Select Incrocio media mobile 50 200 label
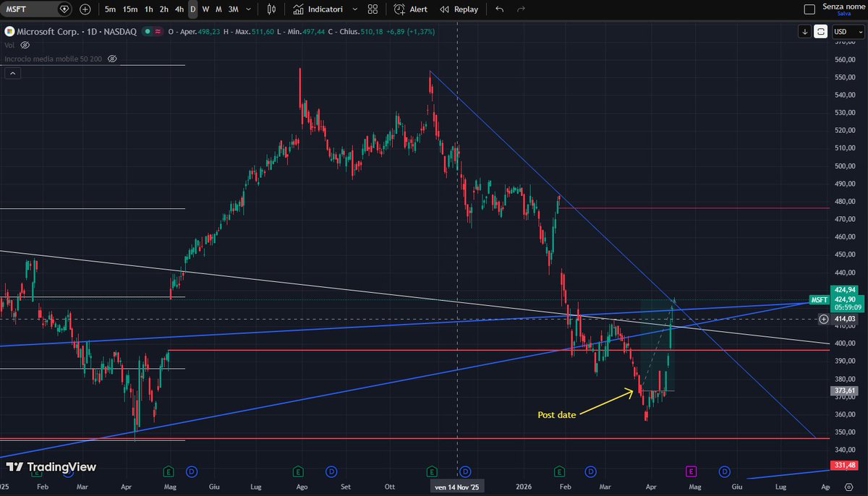This screenshot has height=496, width=868. pos(53,58)
